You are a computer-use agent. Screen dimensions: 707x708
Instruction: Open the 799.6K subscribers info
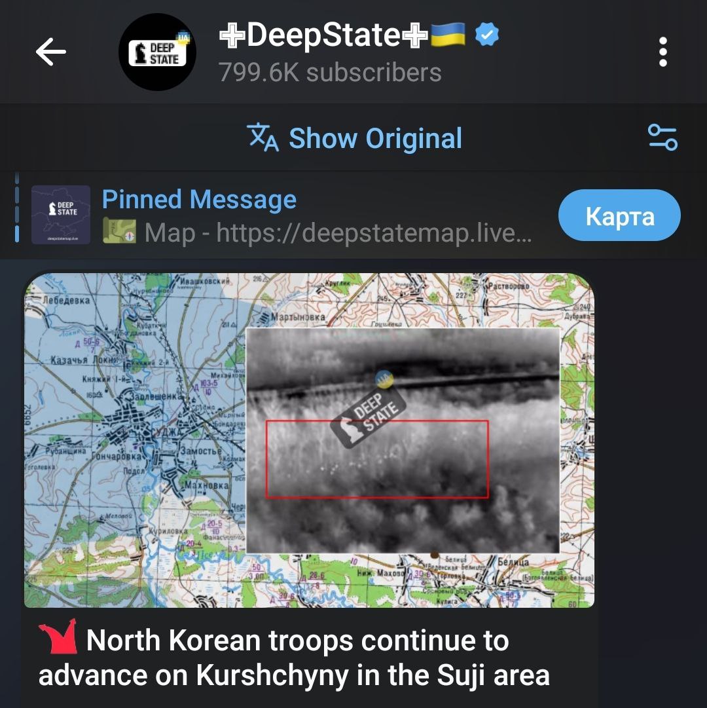point(330,73)
